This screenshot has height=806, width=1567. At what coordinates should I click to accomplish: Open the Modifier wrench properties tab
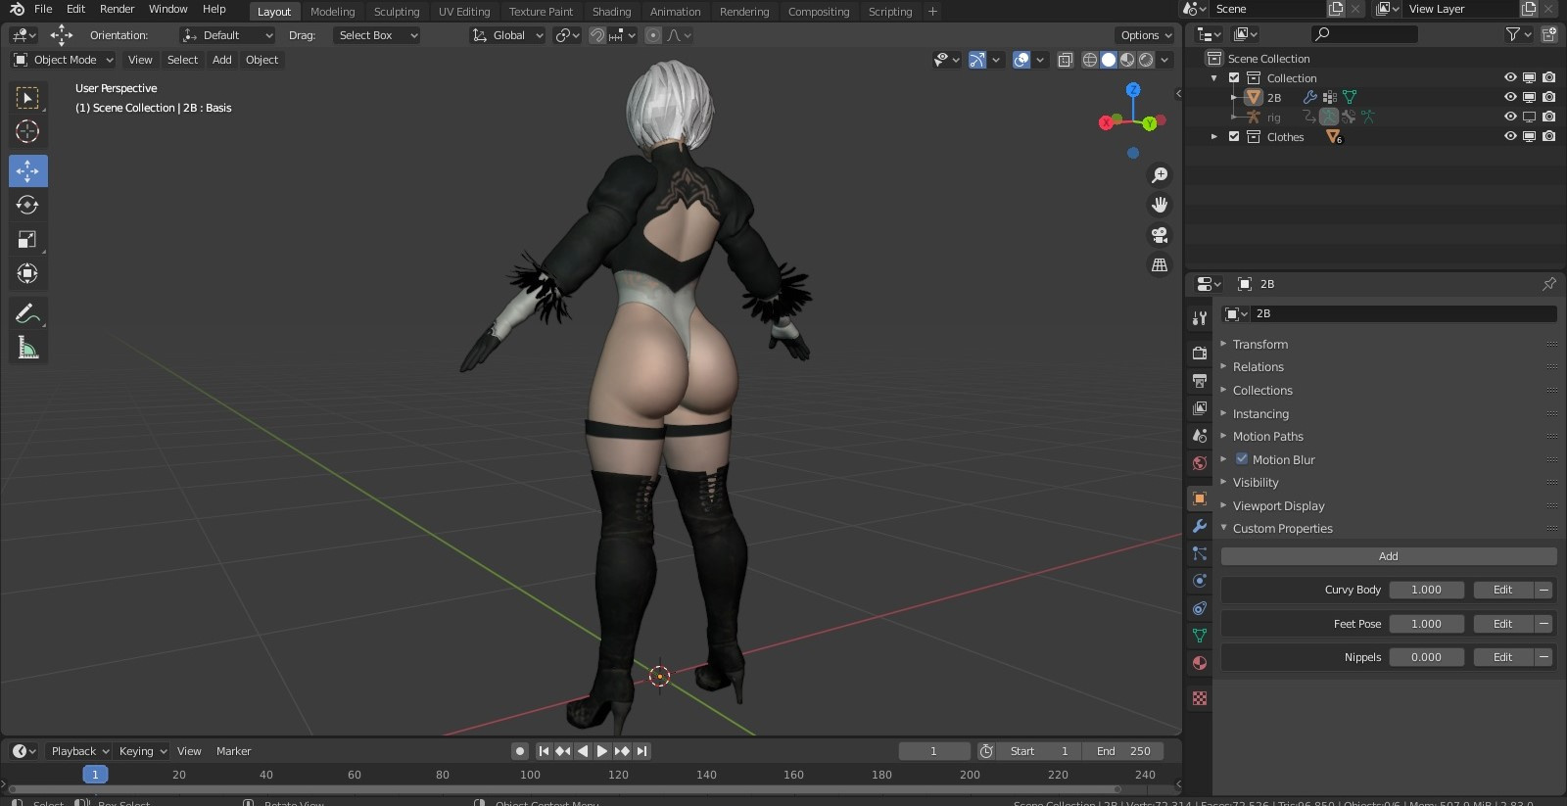(x=1200, y=526)
